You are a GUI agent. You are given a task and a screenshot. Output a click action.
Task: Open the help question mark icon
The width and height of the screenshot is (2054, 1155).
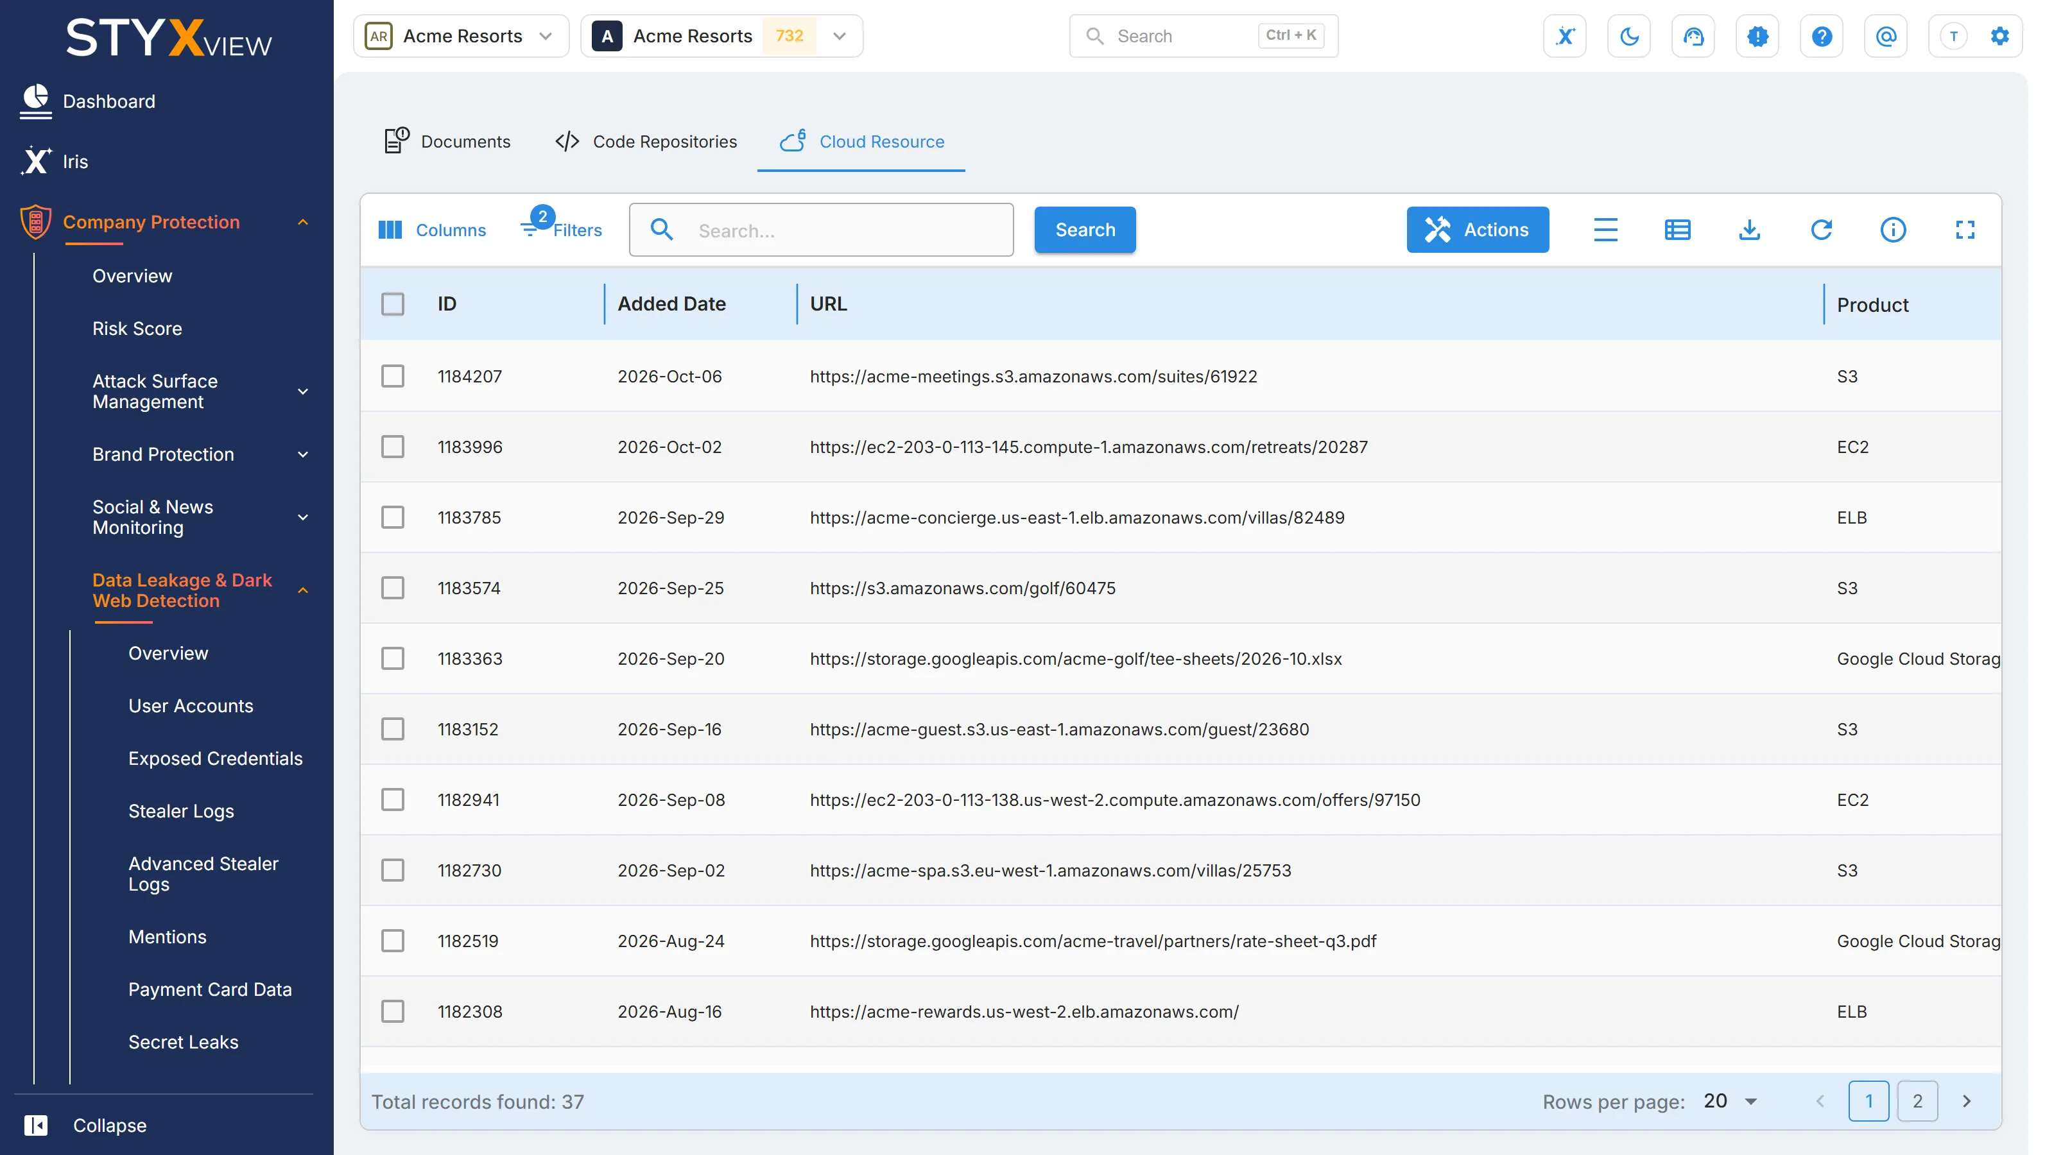[1821, 36]
